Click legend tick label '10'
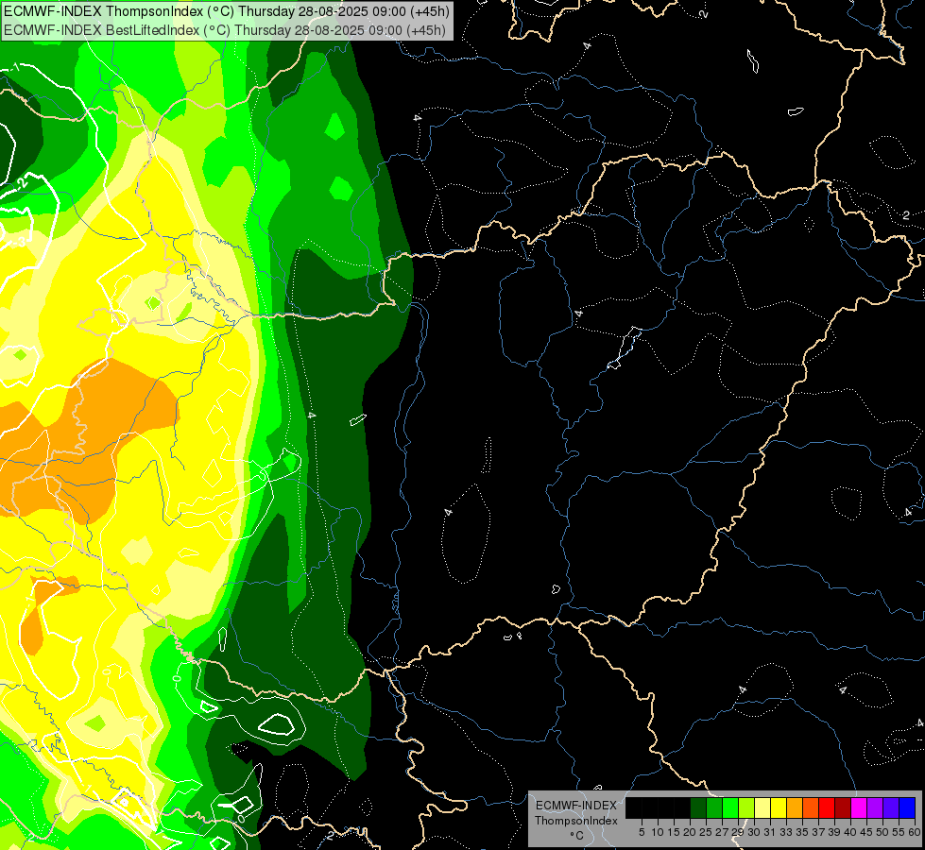The height and width of the screenshot is (850, 925). (658, 832)
